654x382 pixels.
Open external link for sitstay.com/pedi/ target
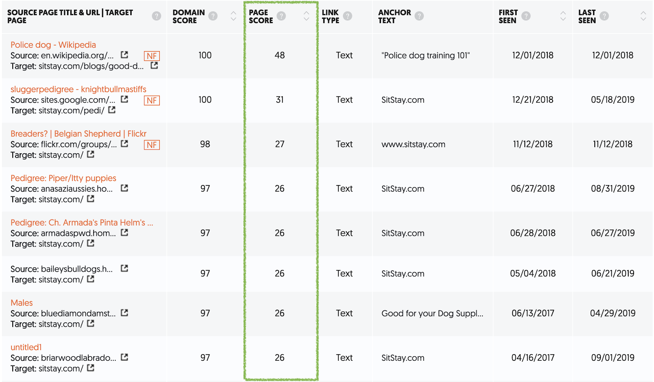pyautogui.click(x=112, y=110)
